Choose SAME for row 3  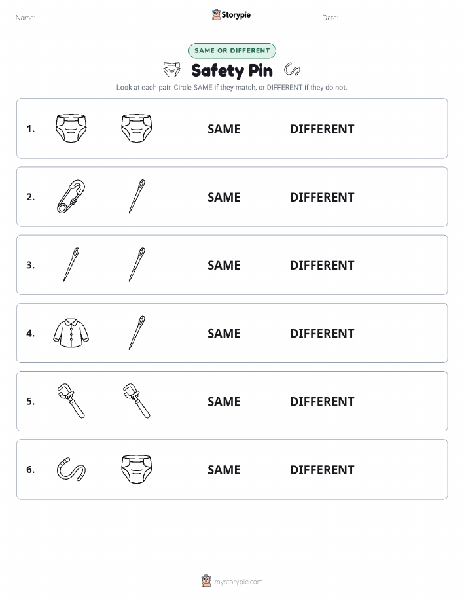224,265
